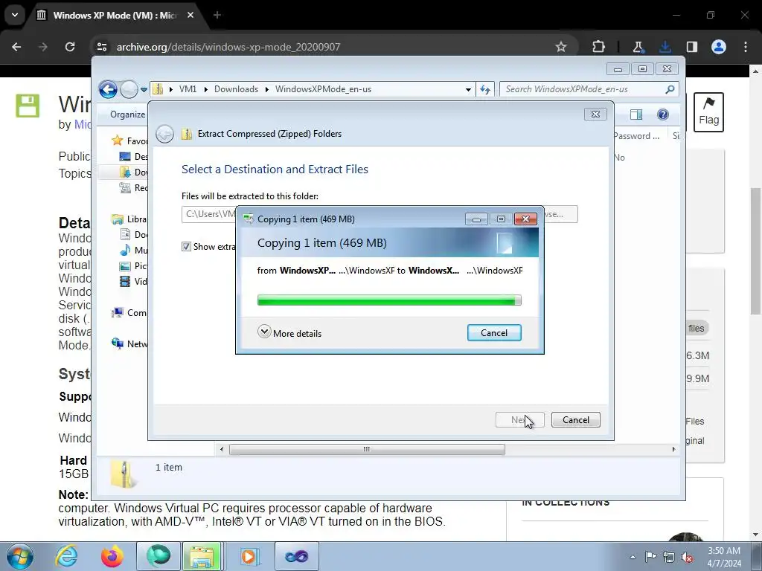Open the browser extensions puzzle icon
The image size is (762, 571).
[x=599, y=47]
